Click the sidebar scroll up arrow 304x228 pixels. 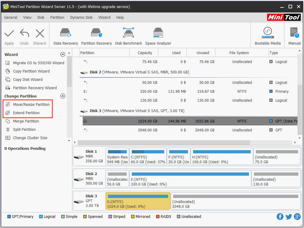69,53
